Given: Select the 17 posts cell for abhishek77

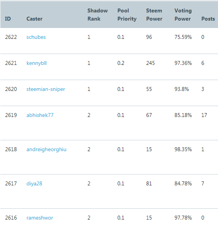Looking at the screenshot, I should tap(204, 115).
